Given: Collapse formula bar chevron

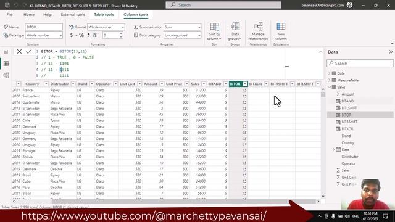Looking at the screenshot, I should pyautogui.click(x=320, y=52).
